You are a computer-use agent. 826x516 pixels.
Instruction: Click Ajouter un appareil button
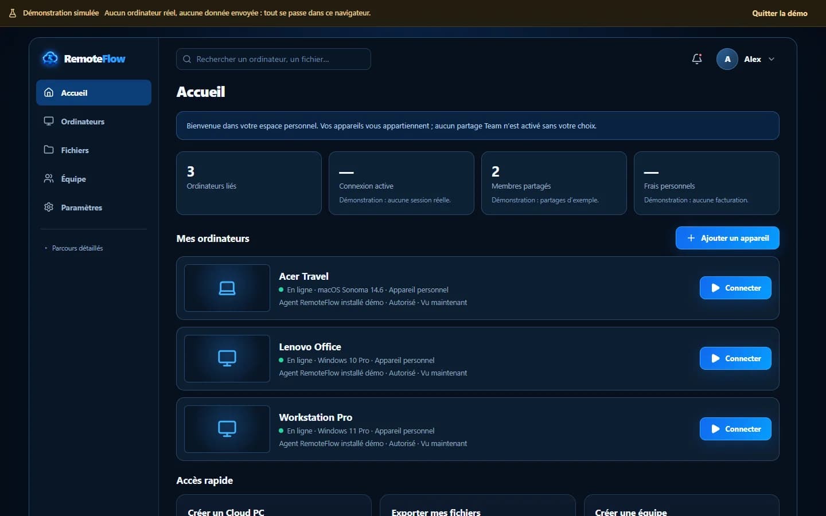tap(727, 238)
